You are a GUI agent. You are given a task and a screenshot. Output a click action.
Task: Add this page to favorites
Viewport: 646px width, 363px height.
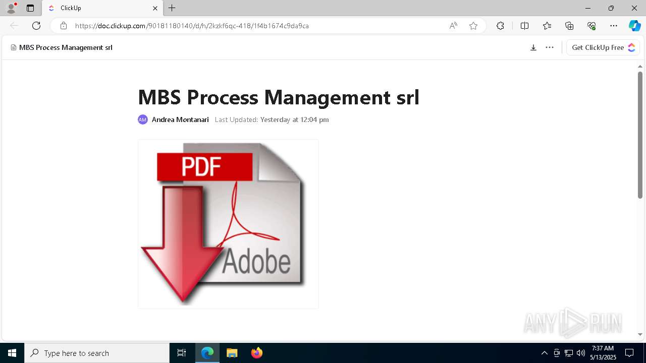(473, 26)
